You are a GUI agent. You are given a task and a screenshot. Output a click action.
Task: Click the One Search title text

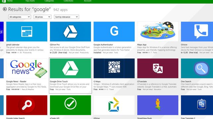pos(186,82)
